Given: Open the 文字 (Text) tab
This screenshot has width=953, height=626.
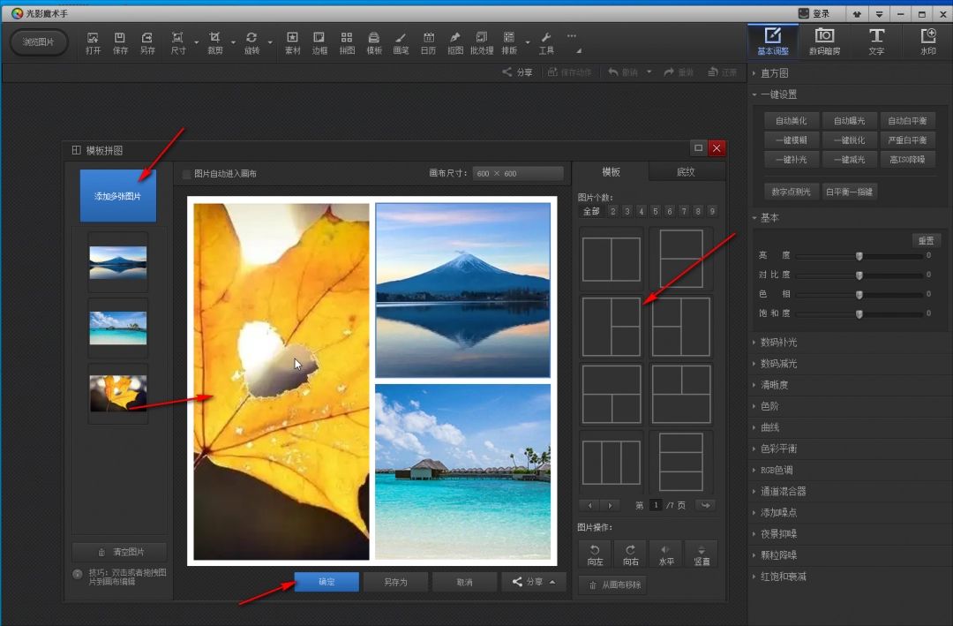Looking at the screenshot, I should [875, 41].
